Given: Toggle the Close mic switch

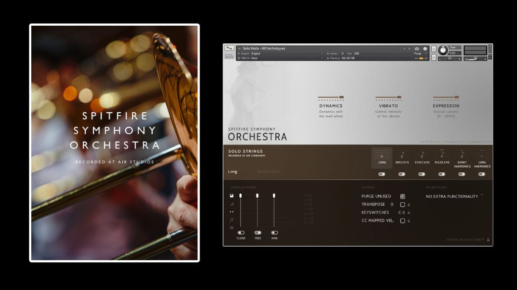Looking at the screenshot, I should pos(241,233).
